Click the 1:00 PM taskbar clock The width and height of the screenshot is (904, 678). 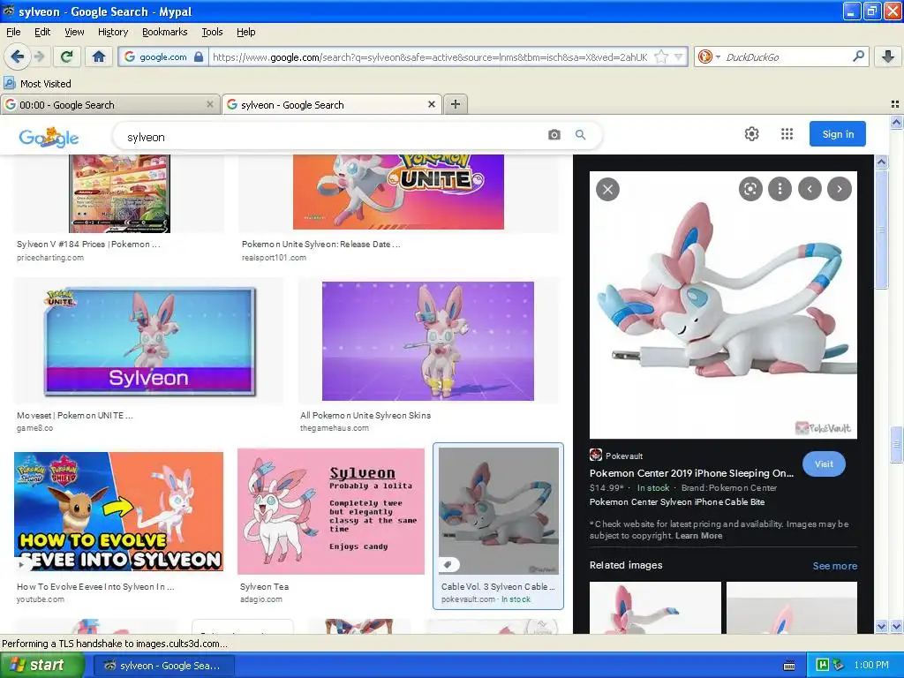(871, 666)
